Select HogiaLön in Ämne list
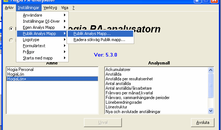This screenshot has width=221, height=130. [52, 74]
